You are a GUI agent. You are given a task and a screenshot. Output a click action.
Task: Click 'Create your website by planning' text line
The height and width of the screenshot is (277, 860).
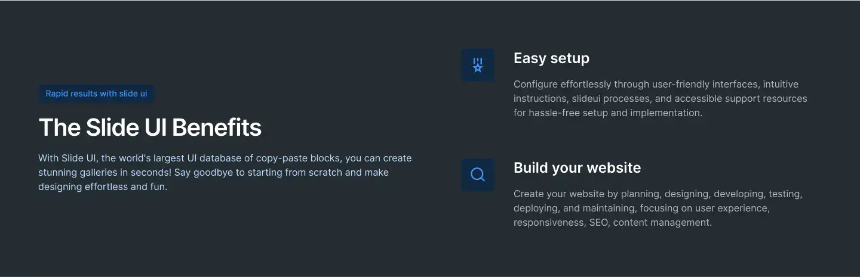(586, 194)
